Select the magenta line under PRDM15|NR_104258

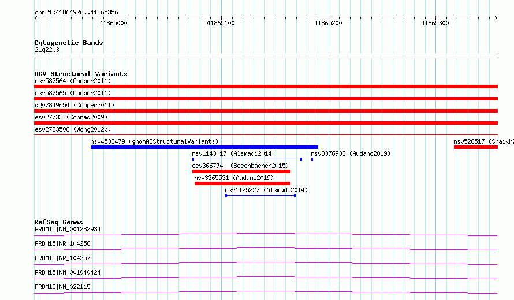point(266,249)
